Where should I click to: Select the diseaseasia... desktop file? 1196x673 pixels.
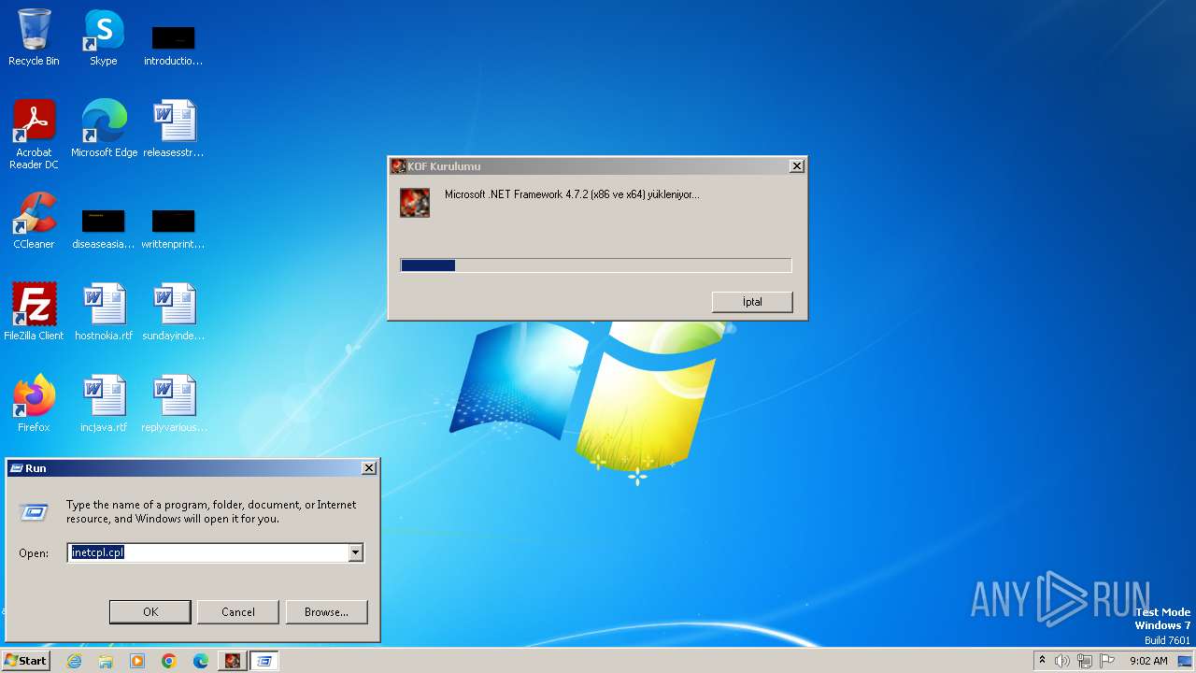(103, 228)
